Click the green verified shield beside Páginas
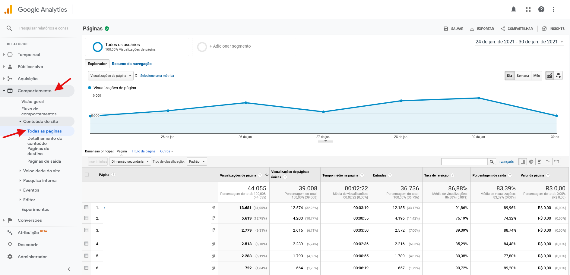The image size is (570, 275). tap(107, 29)
